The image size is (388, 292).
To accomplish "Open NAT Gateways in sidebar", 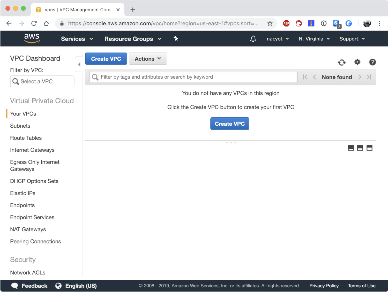I will [28, 229].
